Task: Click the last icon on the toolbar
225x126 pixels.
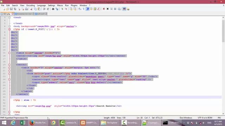Action: 128,9
